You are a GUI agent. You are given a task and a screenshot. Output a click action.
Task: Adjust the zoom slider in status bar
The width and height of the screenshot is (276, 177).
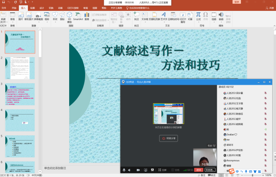(252, 175)
